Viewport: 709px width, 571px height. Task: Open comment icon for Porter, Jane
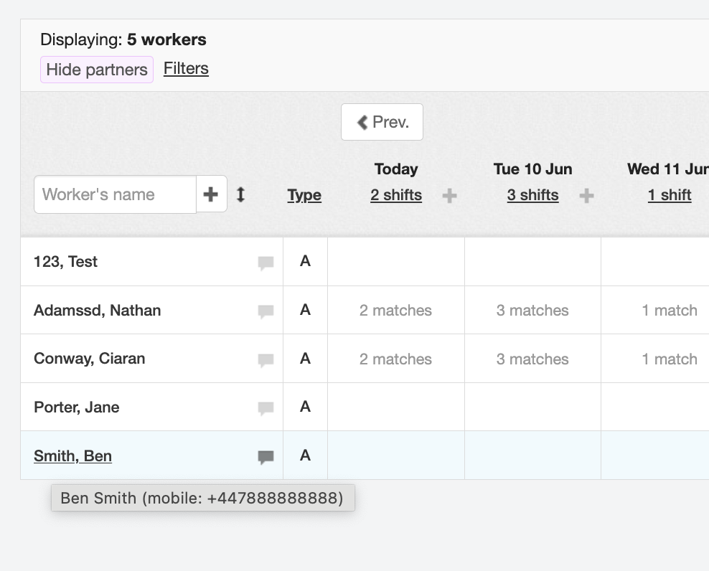coord(266,408)
